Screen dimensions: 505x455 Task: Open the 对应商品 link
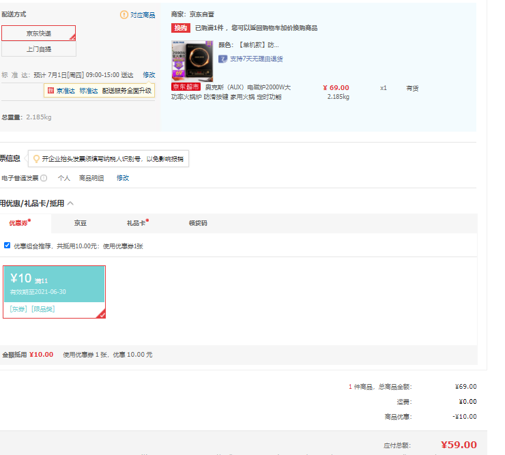(x=143, y=15)
